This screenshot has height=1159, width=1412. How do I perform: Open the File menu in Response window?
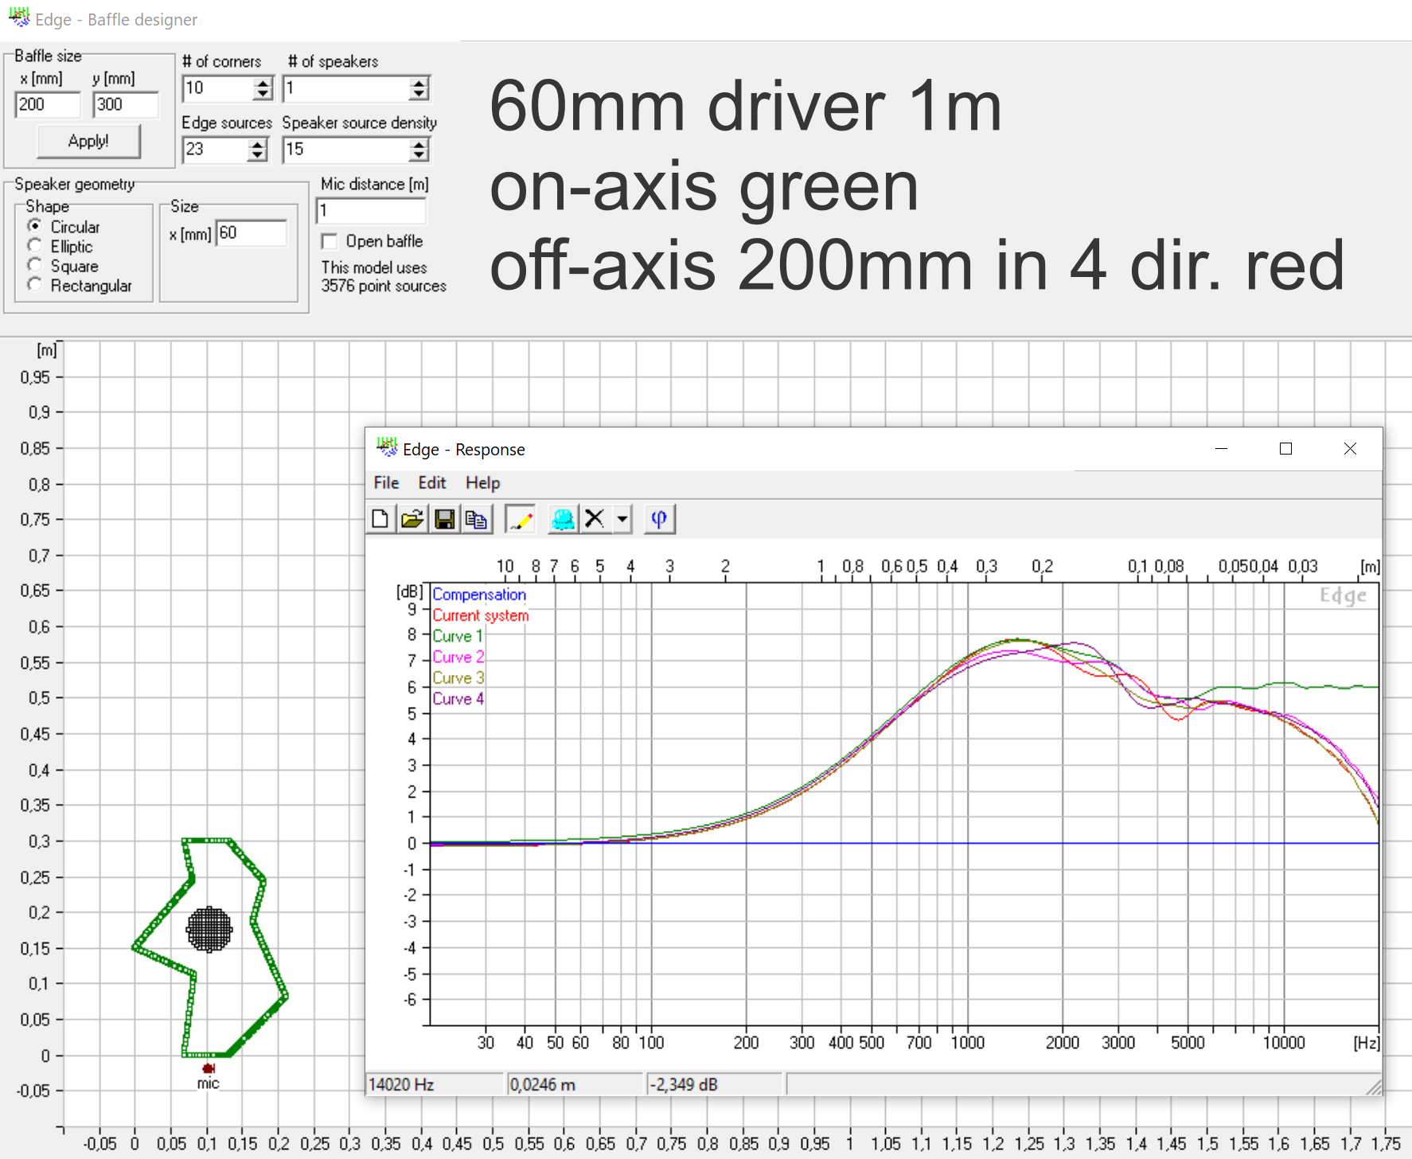[386, 482]
